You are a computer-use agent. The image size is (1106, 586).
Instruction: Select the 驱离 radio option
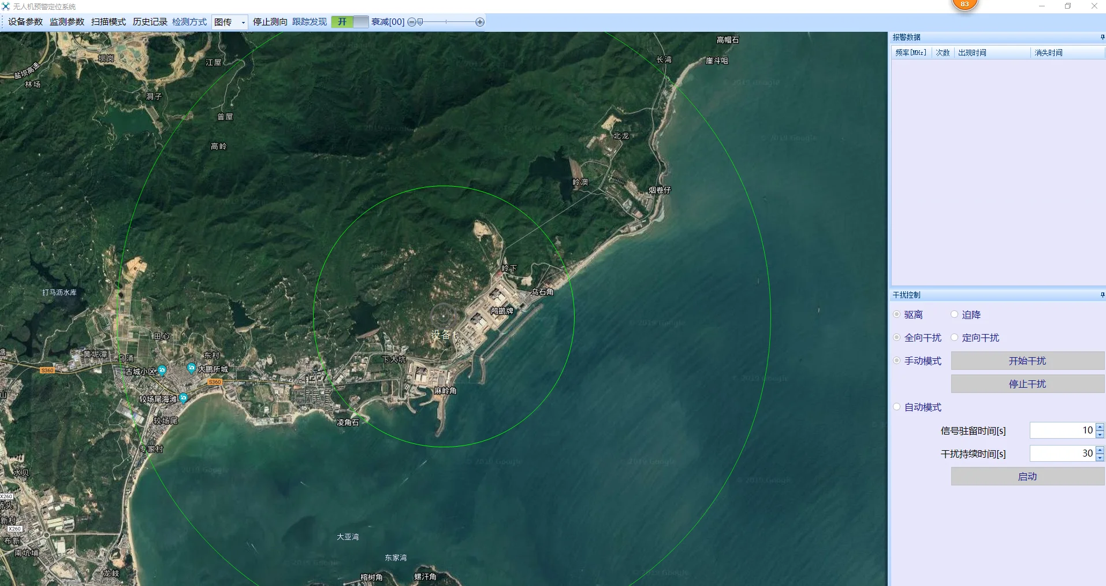897,314
